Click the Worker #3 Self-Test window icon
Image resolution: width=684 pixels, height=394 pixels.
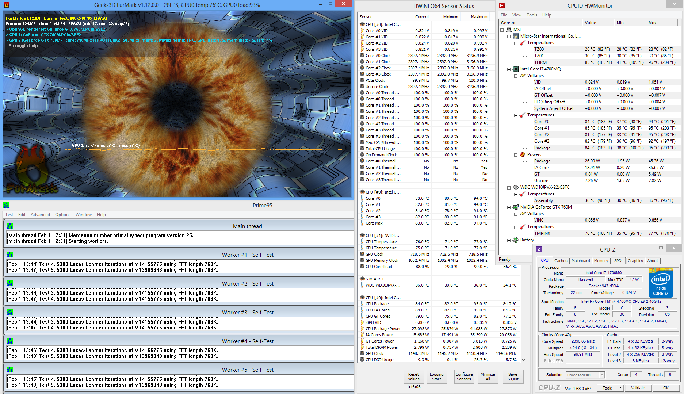(10, 312)
